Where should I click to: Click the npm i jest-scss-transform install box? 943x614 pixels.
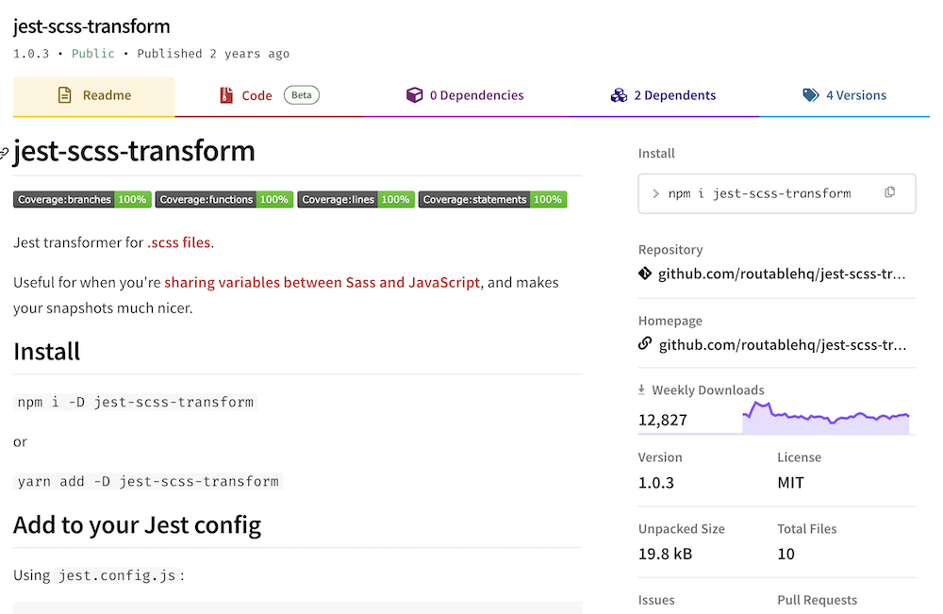776,193
